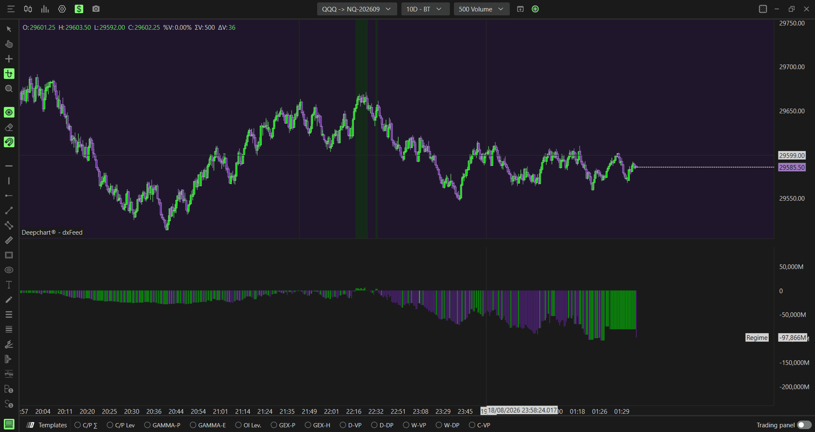This screenshot has width=815, height=432.
Task: Select the magnifier zoom tool
Action: coord(9,89)
